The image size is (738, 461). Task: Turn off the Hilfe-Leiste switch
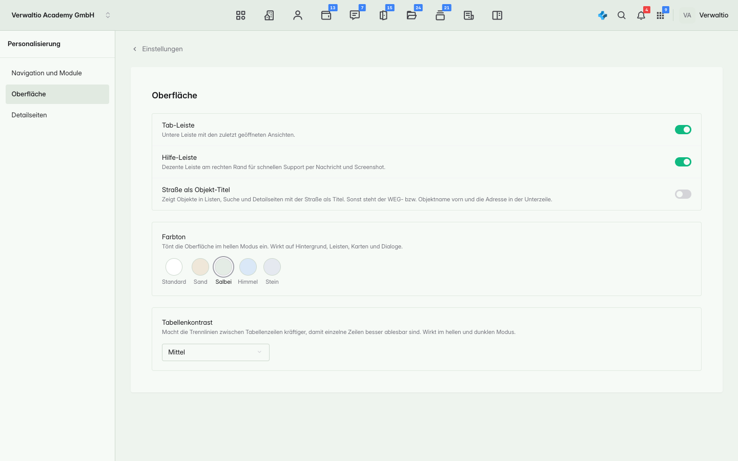tap(683, 162)
